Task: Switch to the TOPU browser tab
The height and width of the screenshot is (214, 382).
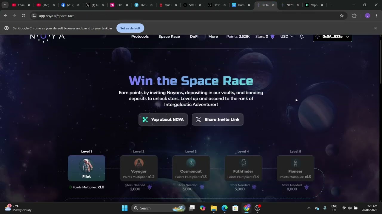Action: coord(119,5)
